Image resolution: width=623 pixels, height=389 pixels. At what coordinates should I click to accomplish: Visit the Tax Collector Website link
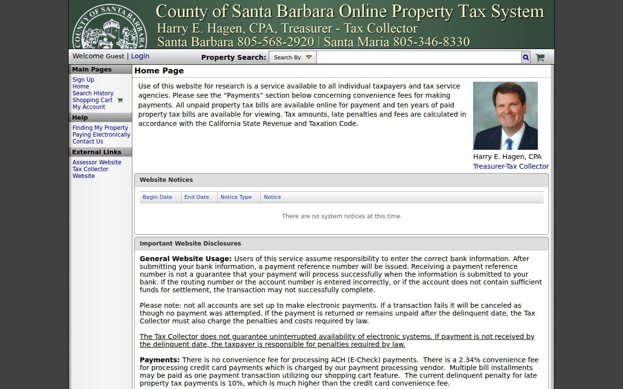[91, 173]
